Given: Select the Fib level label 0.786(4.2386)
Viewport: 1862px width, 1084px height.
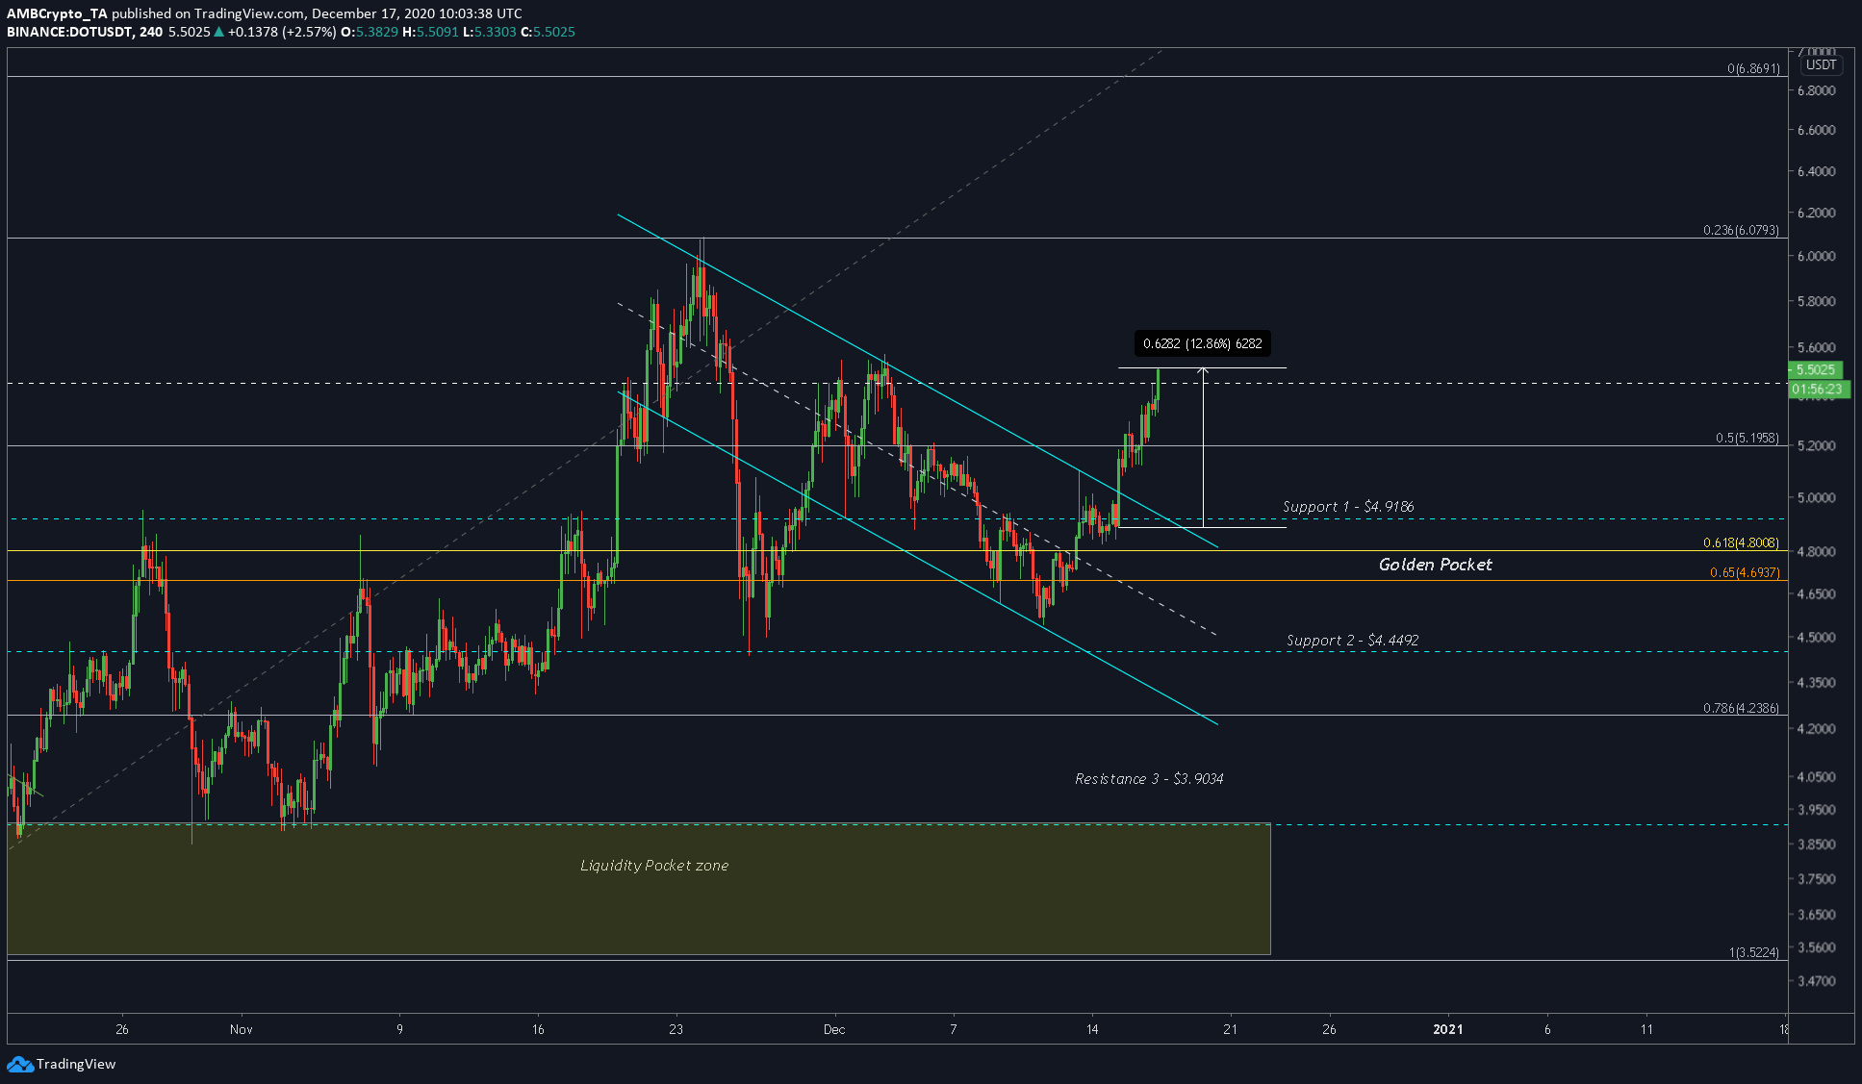Looking at the screenshot, I should pyautogui.click(x=1741, y=708).
